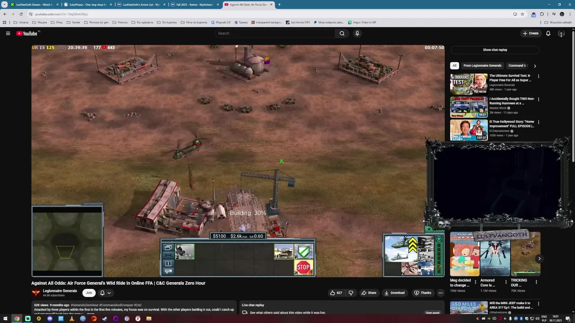
Task: Open Legionnaire Generals channel name link
Action: tap(60, 291)
